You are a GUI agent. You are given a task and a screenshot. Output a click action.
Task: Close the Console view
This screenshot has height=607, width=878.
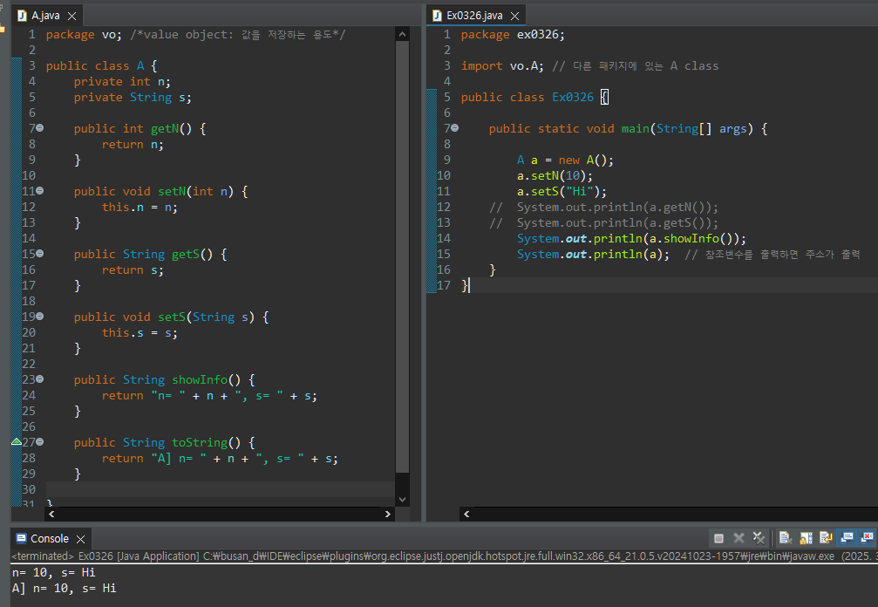[x=80, y=539]
